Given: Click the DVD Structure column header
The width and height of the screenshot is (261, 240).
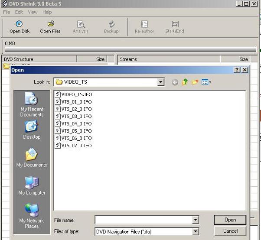Looking at the screenshot, I should tap(39, 59).
